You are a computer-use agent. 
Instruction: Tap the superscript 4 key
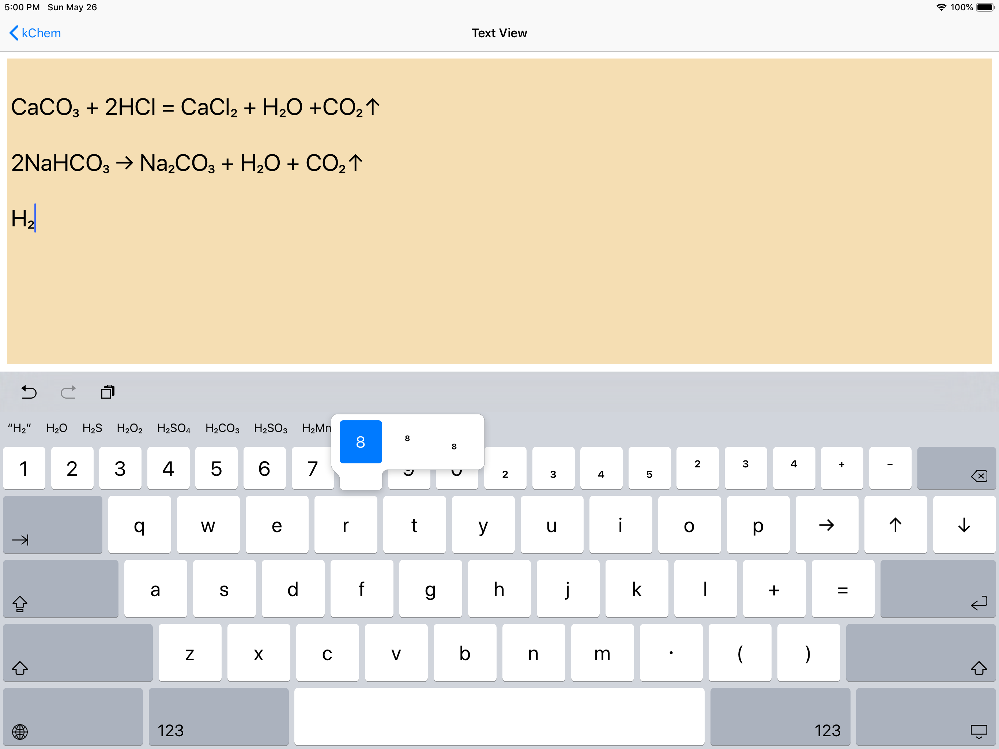[793, 468]
